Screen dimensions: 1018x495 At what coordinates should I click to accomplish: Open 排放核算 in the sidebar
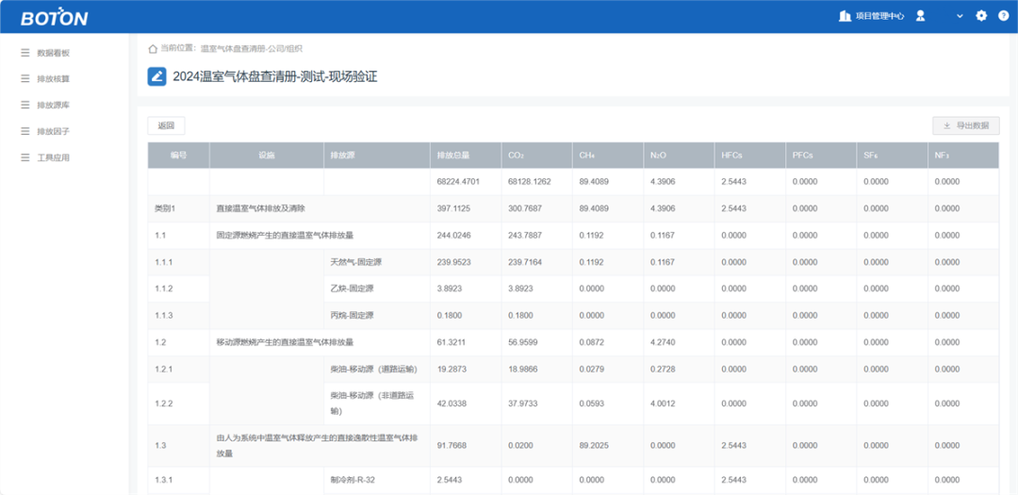coord(53,79)
